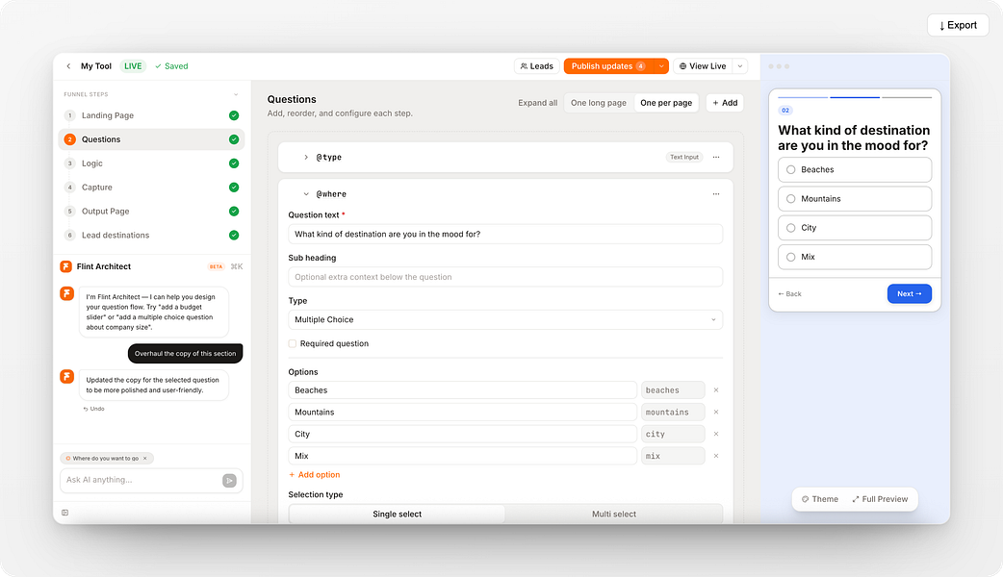Select the Multi select tab
Viewport: 1003px width, 577px height.
[614, 514]
